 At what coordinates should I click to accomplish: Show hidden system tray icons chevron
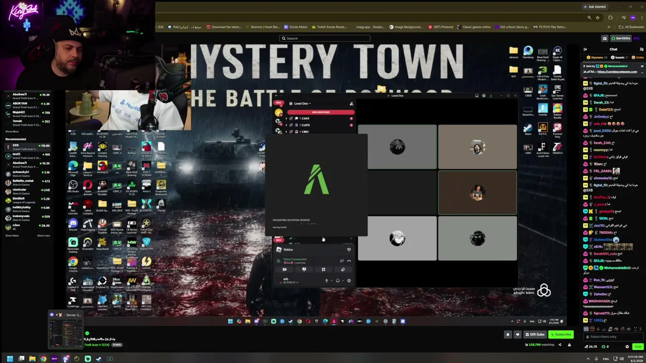[x=588, y=359]
